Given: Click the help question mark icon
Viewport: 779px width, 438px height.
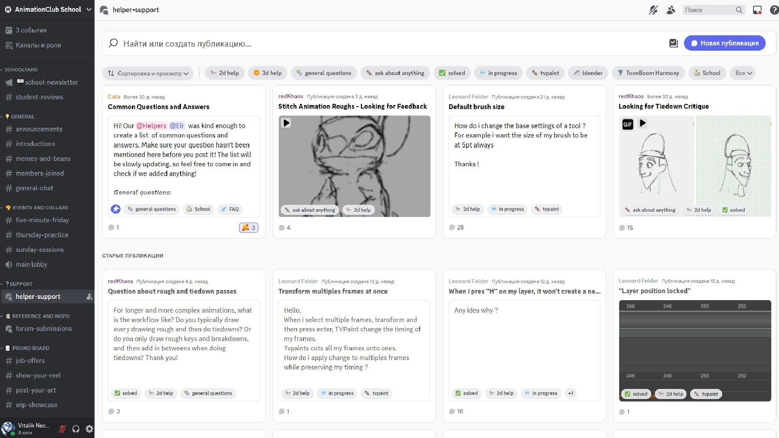Looking at the screenshot, I should point(774,10).
